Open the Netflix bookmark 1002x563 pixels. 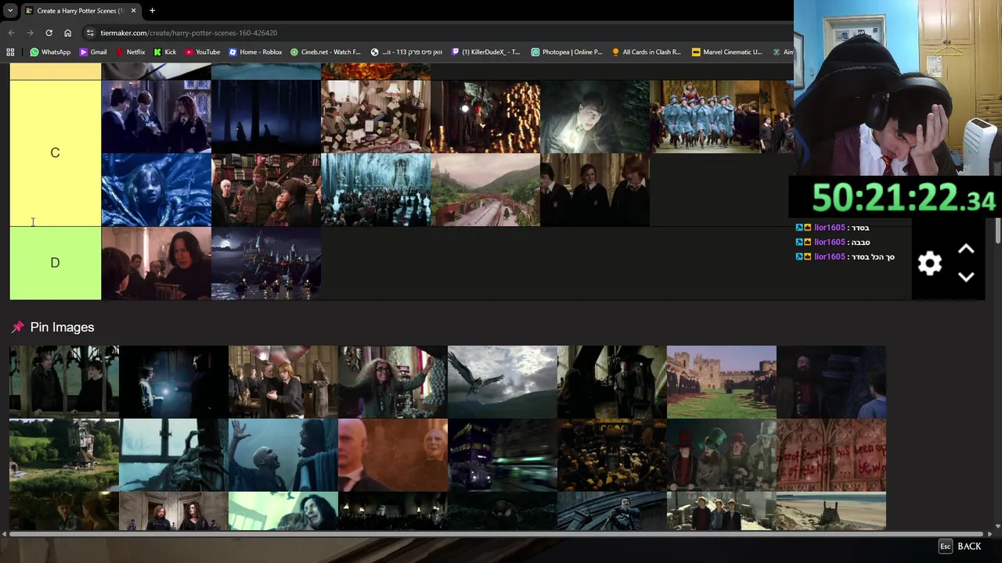tap(129, 52)
